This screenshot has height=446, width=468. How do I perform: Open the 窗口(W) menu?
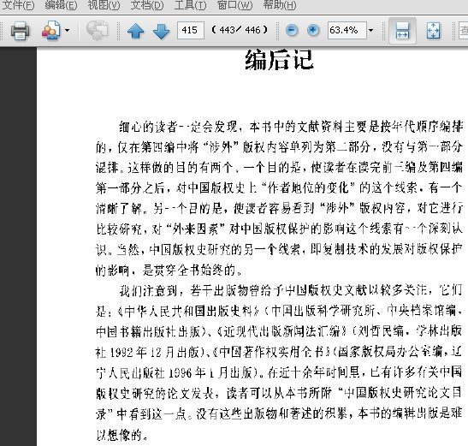234,5
